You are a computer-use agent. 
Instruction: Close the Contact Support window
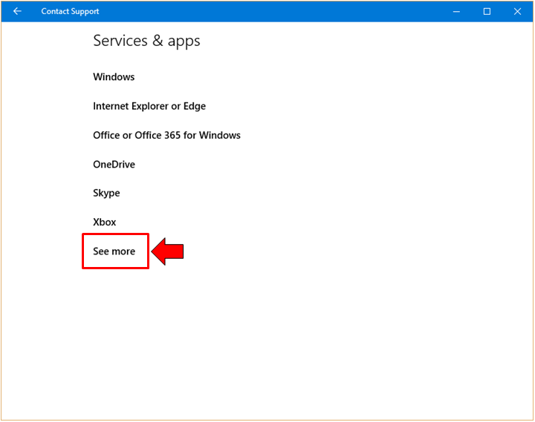pyautogui.click(x=517, y=12)
